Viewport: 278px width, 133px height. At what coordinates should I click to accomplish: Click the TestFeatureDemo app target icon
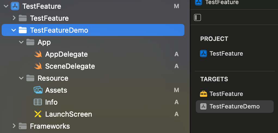[203, 107]
